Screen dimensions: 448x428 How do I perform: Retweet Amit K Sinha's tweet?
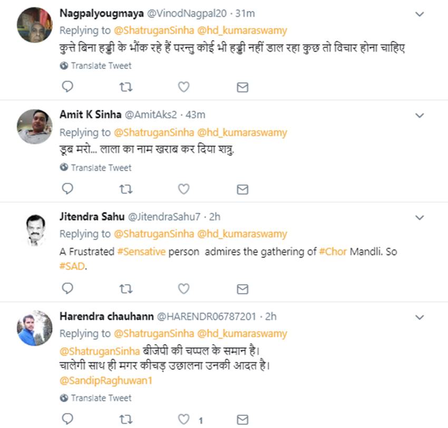coord(125,189)
